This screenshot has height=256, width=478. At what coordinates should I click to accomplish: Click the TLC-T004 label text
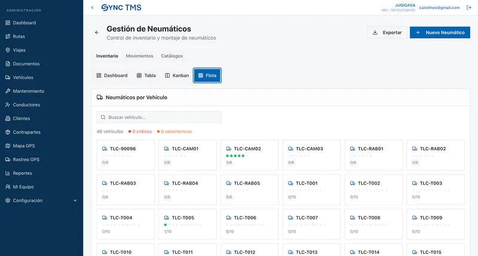click(121, 218)
